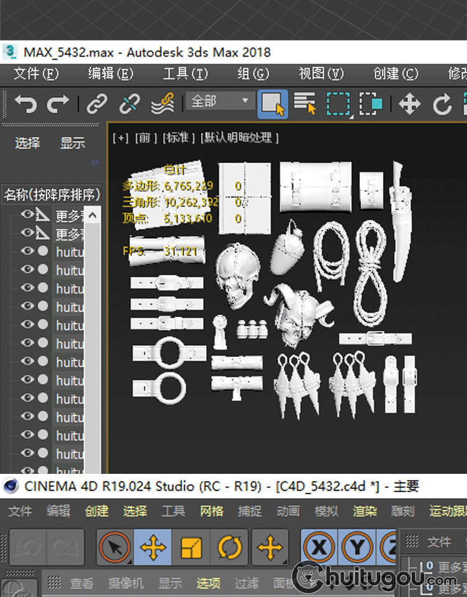The image size is (467, 597).
Task: Open the 编辑(E) menu in 3ds Max
Action: [111, 73]
